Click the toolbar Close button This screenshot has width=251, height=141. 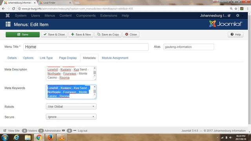click(x=131, y=34)
